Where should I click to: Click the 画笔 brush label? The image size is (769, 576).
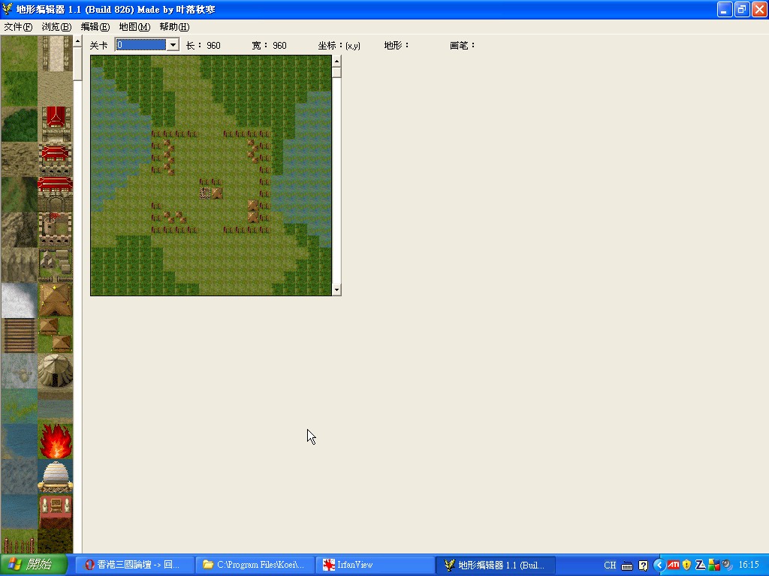coord(463,46)
